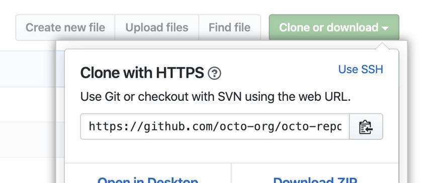
Task: Click the word Upload in the toolbar
Action: [141, 28]
